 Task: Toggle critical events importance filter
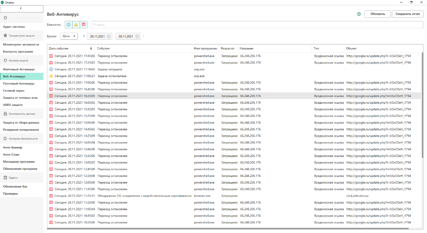(84, 25)
